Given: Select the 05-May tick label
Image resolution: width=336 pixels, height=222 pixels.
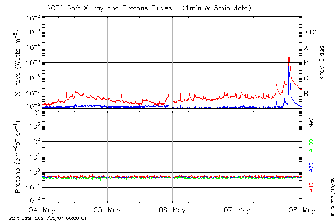Looking at the screenshot, I should 107,210.
